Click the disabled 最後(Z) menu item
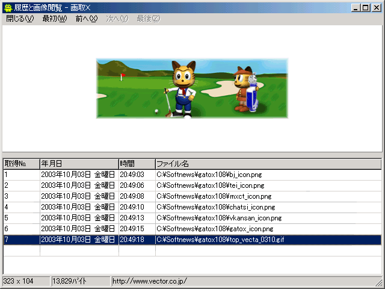 tap(149, 19)
